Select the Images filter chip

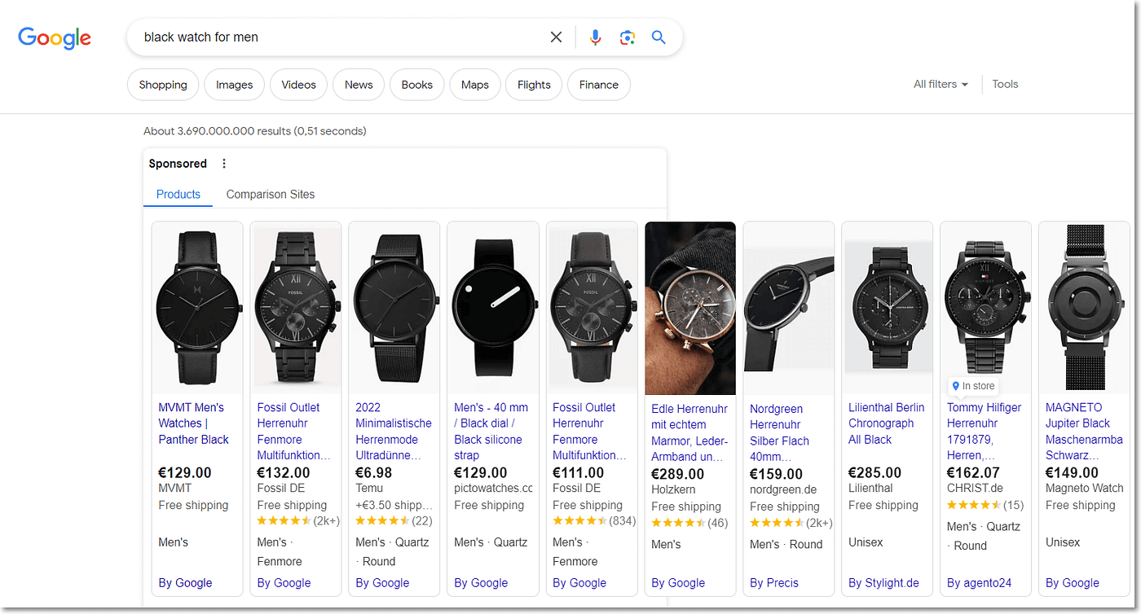(x=235, y=85)
